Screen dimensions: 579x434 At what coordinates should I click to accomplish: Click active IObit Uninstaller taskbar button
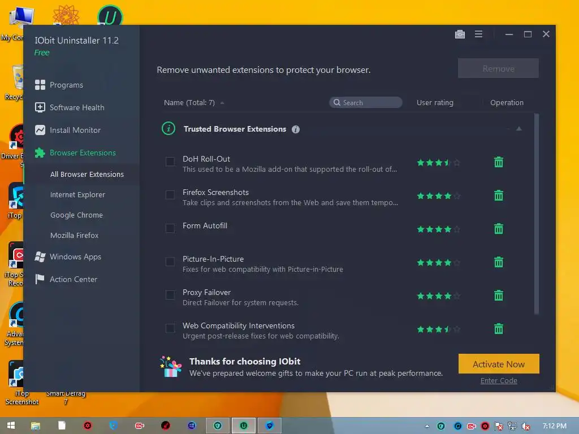[x=243, y=426]
